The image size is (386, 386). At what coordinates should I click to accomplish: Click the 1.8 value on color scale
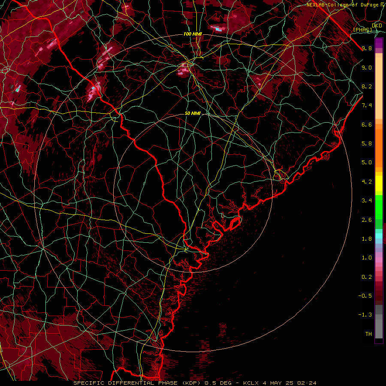367,239
